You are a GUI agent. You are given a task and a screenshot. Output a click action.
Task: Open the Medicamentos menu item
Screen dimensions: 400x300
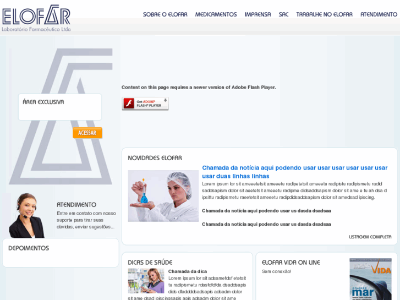tap(216, 14)
